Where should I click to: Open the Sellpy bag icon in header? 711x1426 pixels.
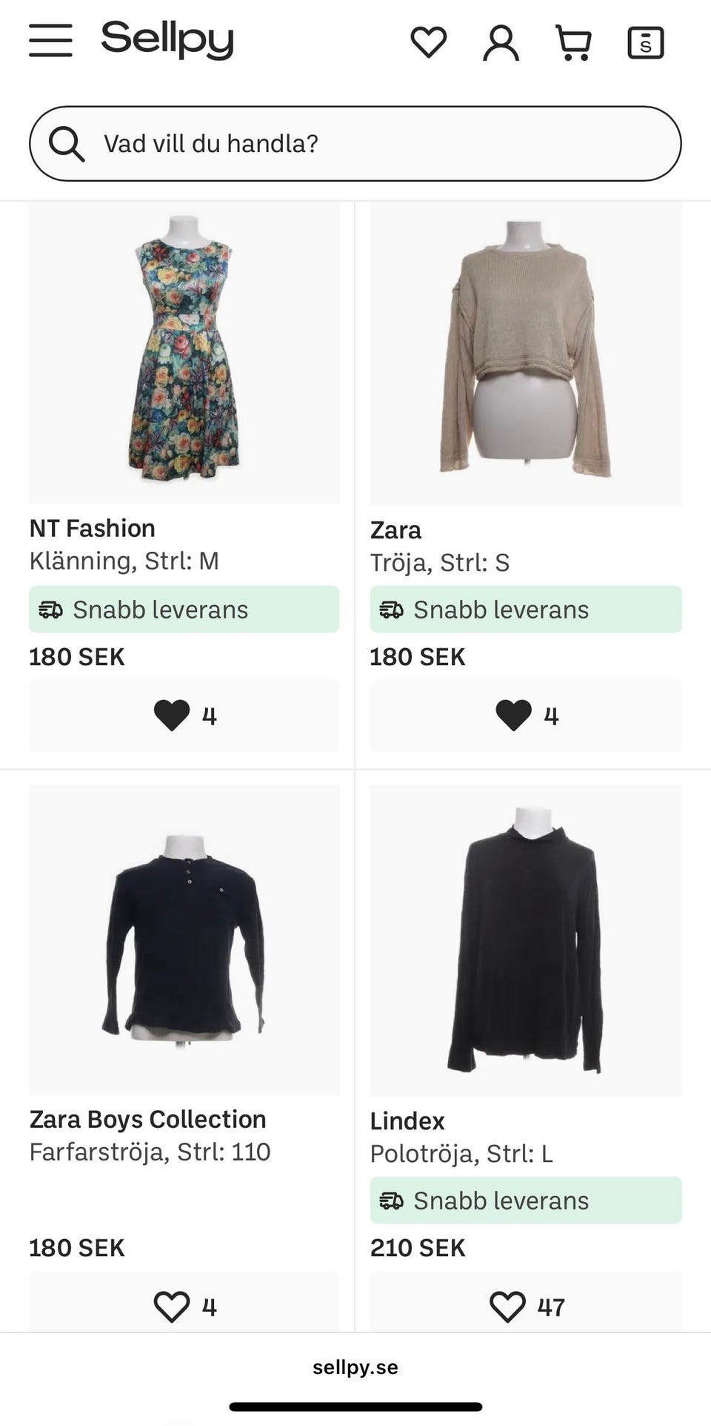click(645, 42)
